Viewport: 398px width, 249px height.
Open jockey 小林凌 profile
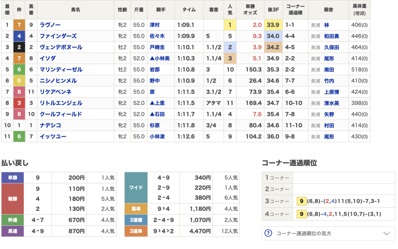157,136
